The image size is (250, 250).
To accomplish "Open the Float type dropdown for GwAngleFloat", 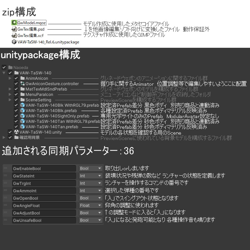I will [x=91, y=206].
